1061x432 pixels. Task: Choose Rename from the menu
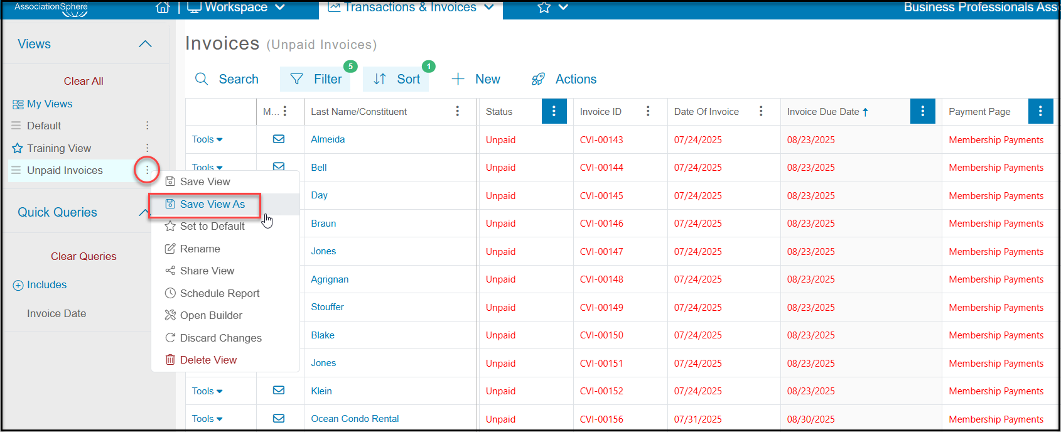[x=200, y=249]
